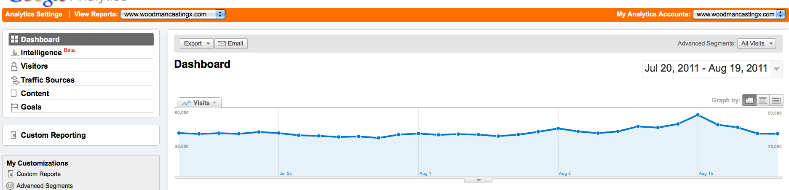Screen dimensions: 789x190
Task: Open the Export dropdown
Action: coord(196,43)
